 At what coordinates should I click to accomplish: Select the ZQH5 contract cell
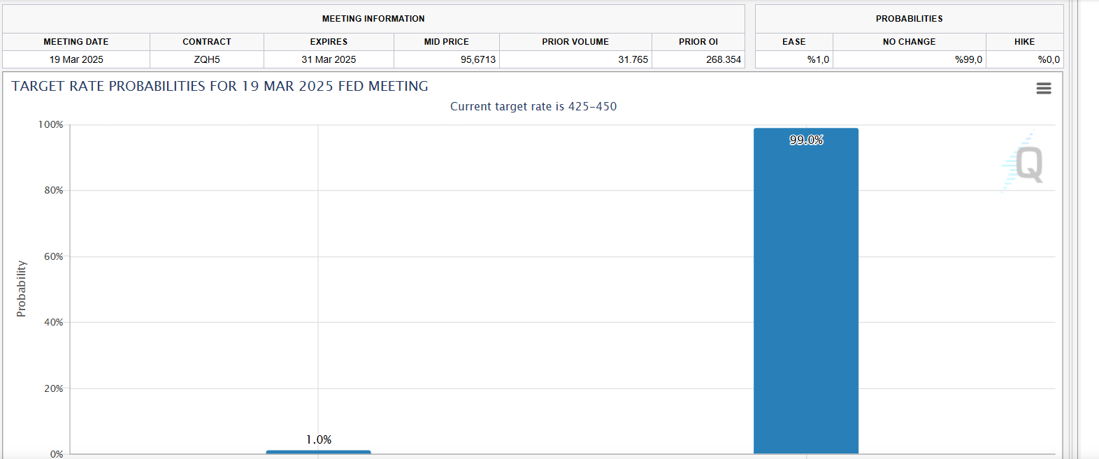click(206, 59)
